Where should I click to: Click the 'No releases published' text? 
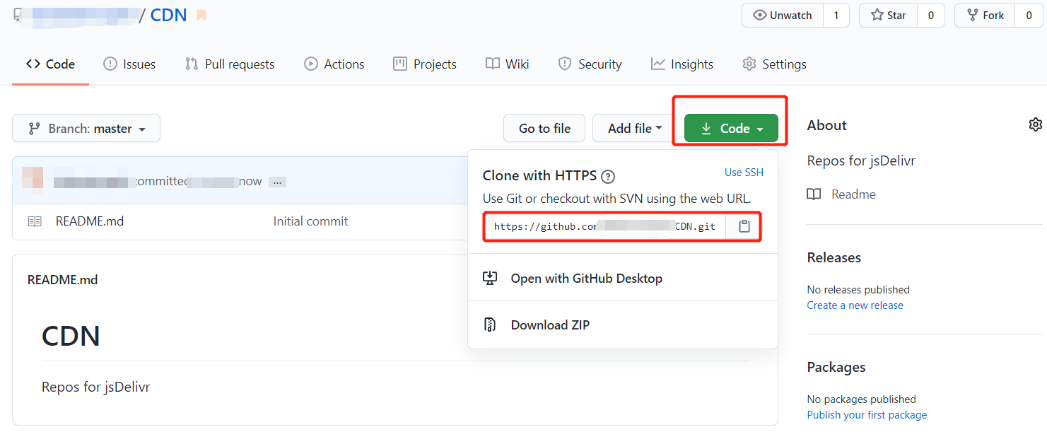(858, 290)
